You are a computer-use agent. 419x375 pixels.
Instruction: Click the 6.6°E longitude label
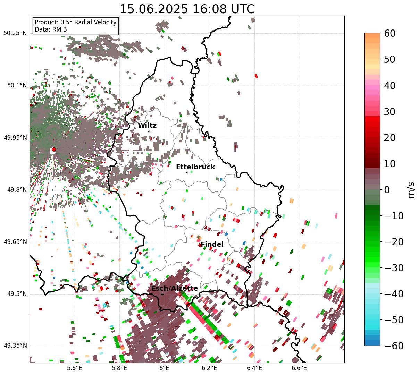pos(300,368)
